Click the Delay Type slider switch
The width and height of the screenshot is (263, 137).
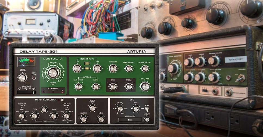pyautogui.click(x=26, y=92)
